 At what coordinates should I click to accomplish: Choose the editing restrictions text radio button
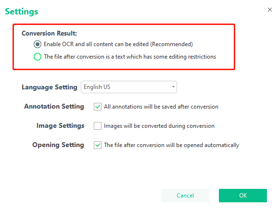(38, 57)
